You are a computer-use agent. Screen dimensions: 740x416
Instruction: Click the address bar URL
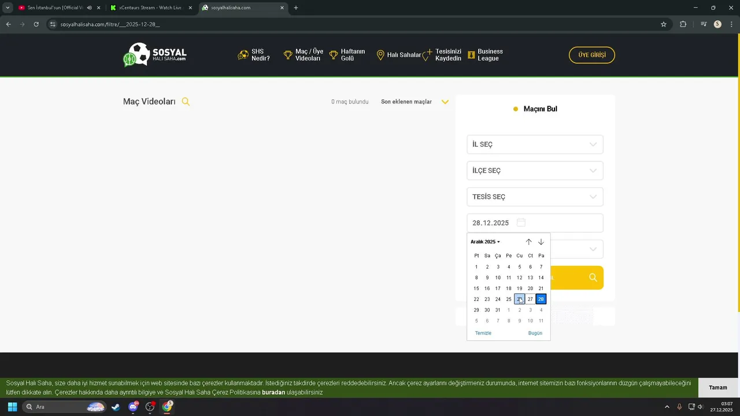click(x=110, y=24)
